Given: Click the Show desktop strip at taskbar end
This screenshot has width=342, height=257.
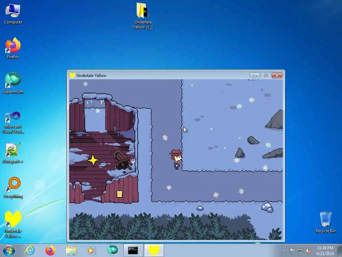Looking at the screenshot, I should pos(339,250).
